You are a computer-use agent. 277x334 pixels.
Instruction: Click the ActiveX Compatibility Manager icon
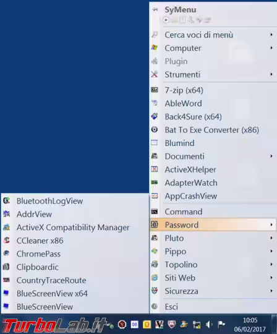click(7, 227)
